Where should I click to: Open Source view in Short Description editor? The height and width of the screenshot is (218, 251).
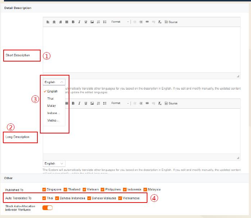[171, 22]
